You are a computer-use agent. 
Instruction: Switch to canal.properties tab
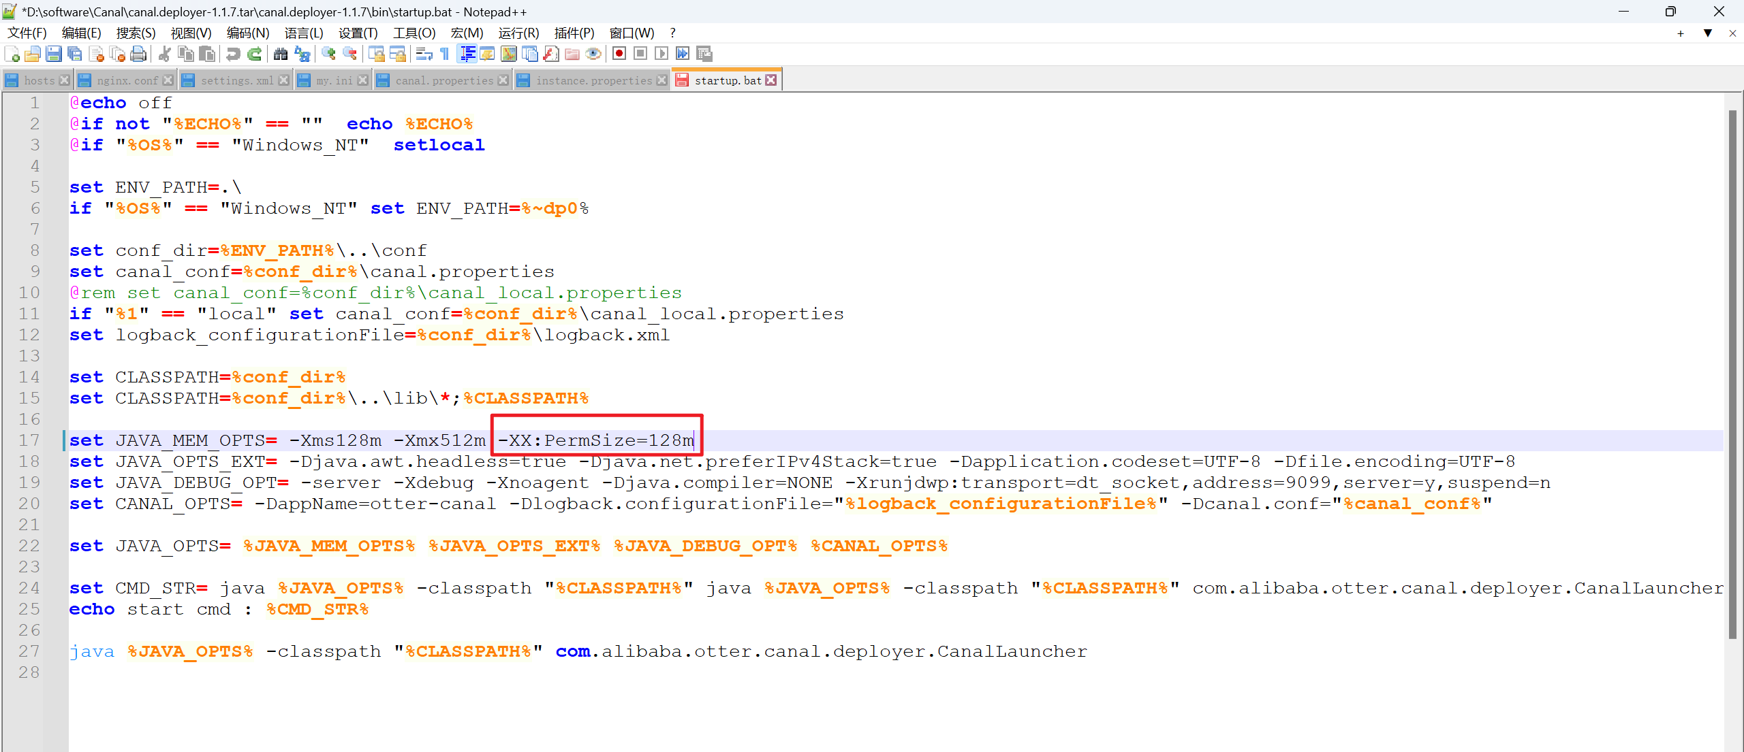coord(443,80)
